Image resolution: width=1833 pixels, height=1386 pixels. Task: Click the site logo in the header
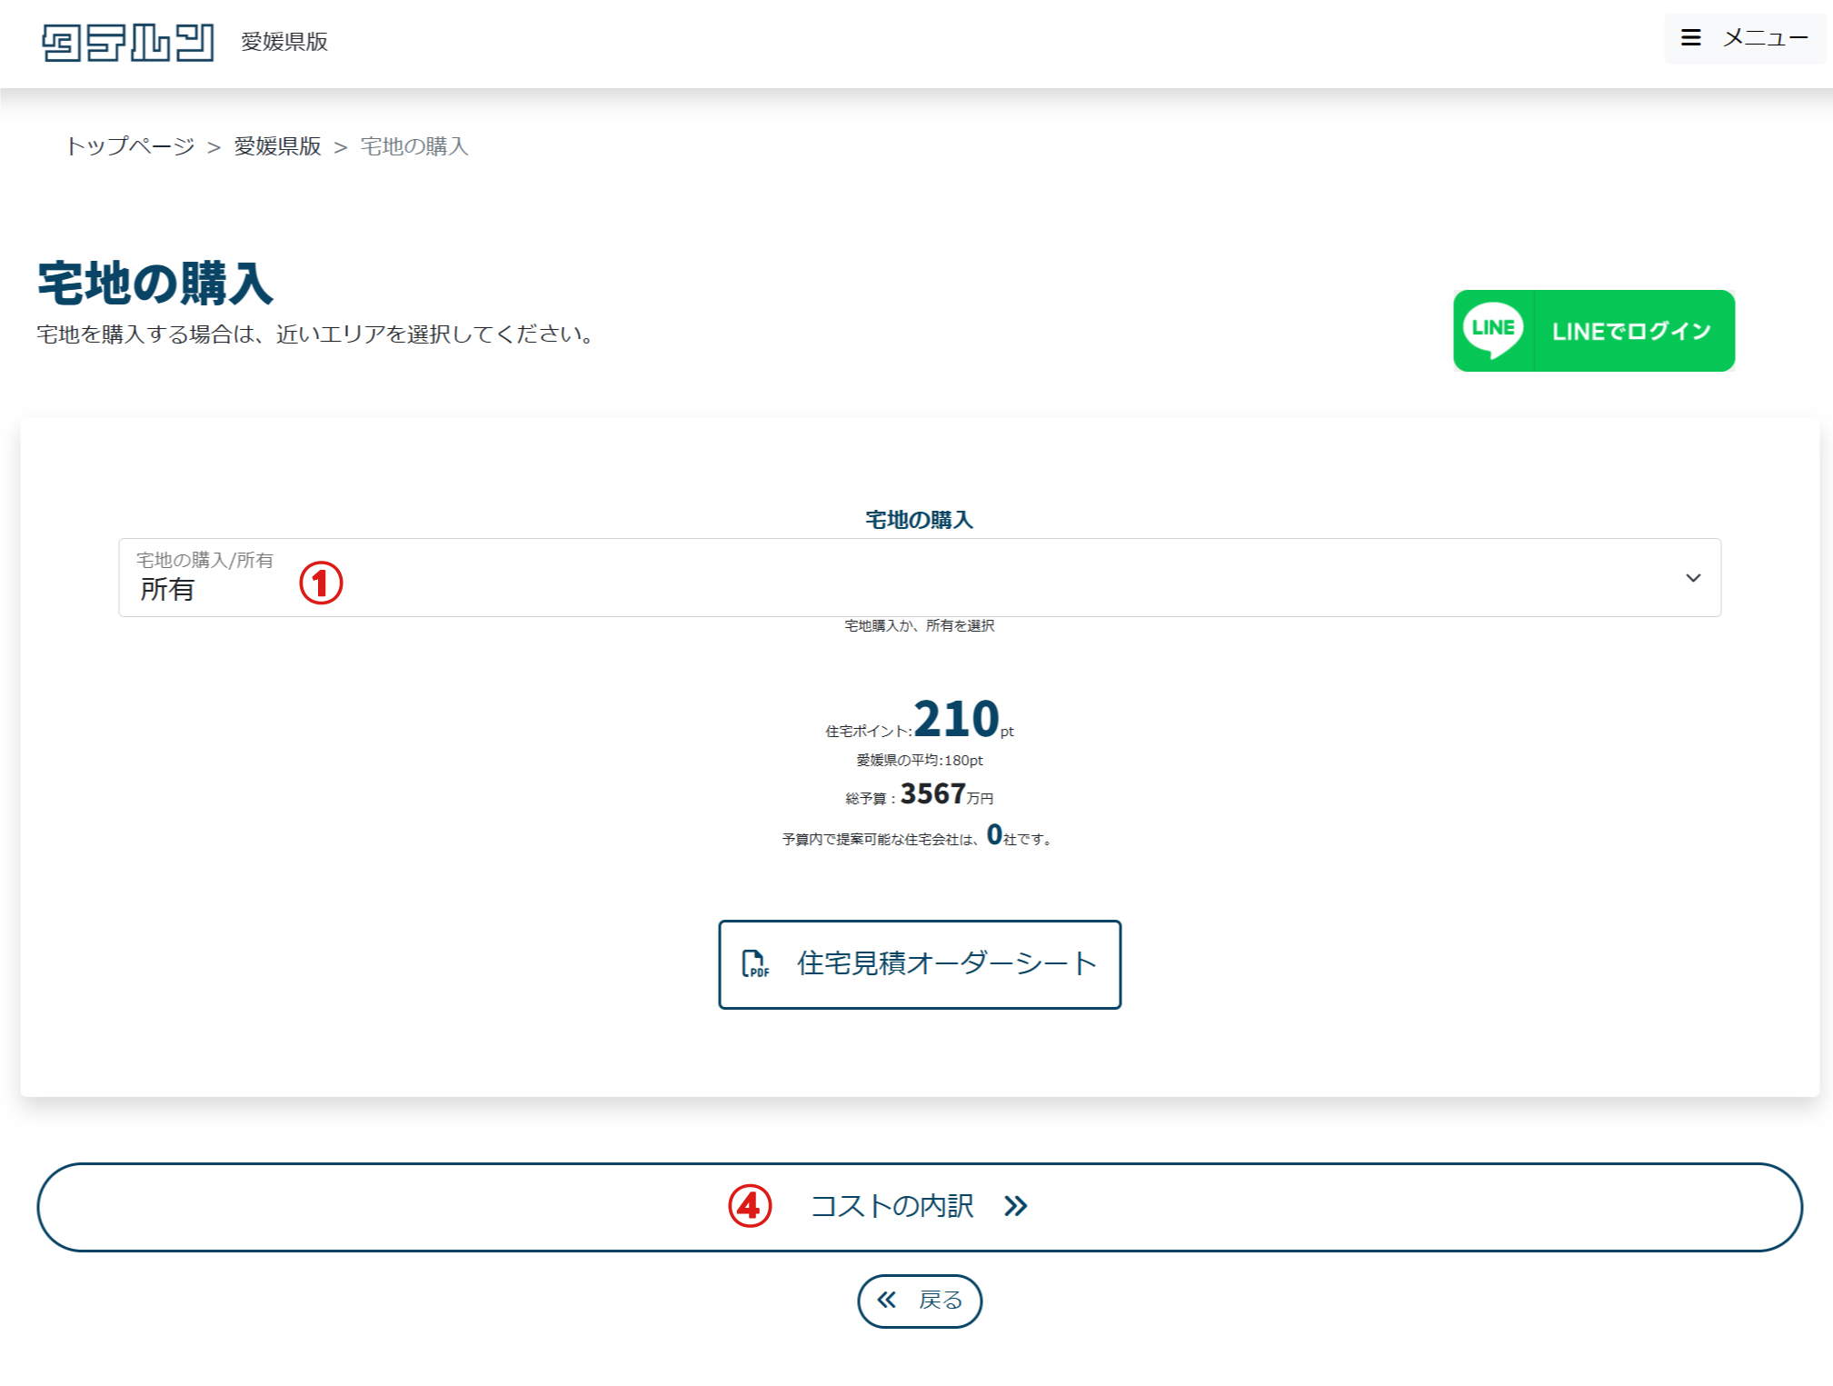pyautogui.click(x=128, y=42)
